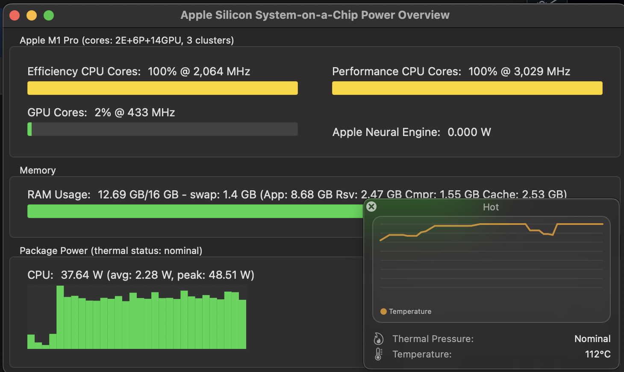Click the orange temperature history graph

(491, 257)
